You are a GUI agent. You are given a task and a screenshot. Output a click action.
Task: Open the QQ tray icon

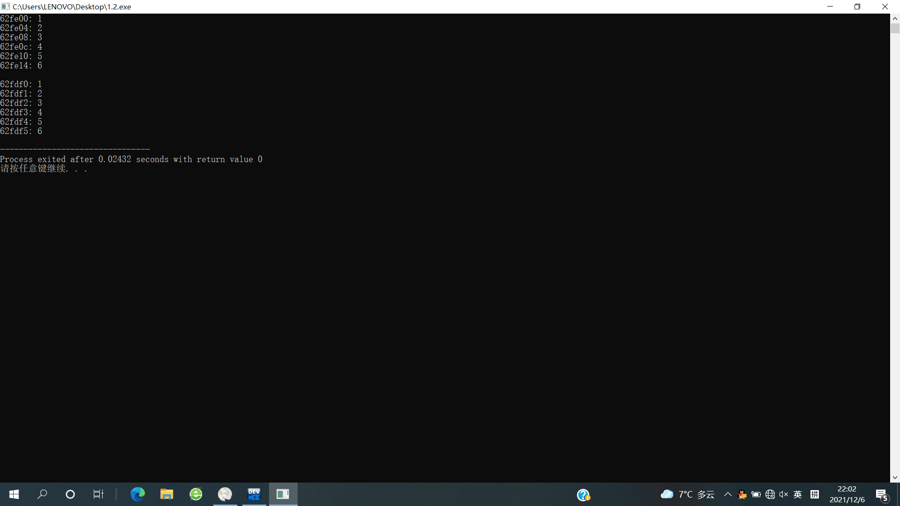click(742, 494)
